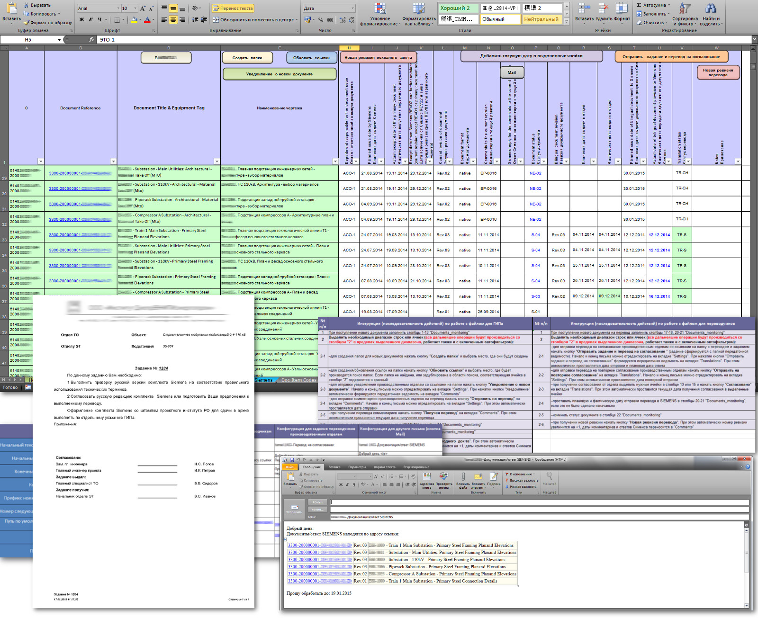The width and height of the screenshot is (758, 618).
Task: Click the fx insert function icon
Action: click(91, 40)
